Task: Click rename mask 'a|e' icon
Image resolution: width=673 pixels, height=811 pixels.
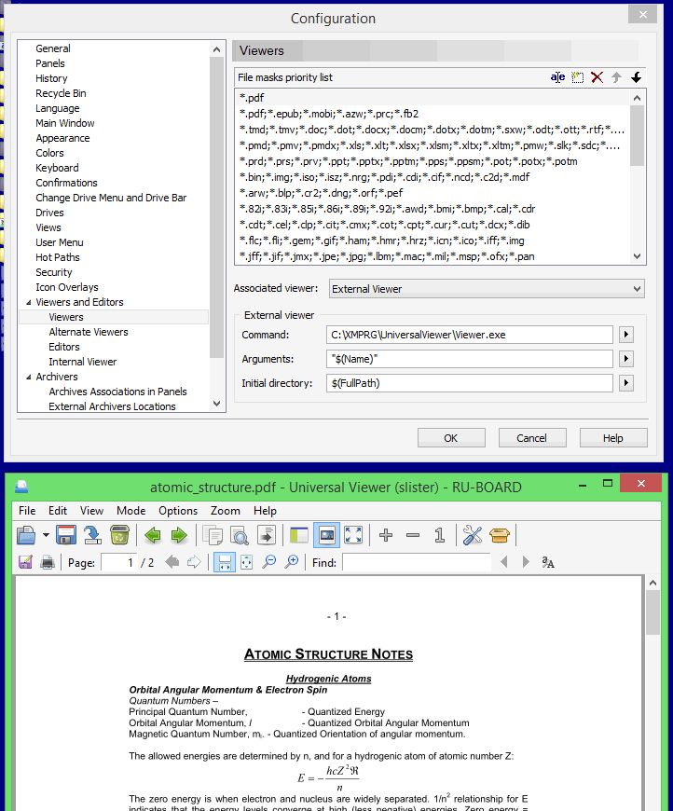Action: (x=557, y=77)
